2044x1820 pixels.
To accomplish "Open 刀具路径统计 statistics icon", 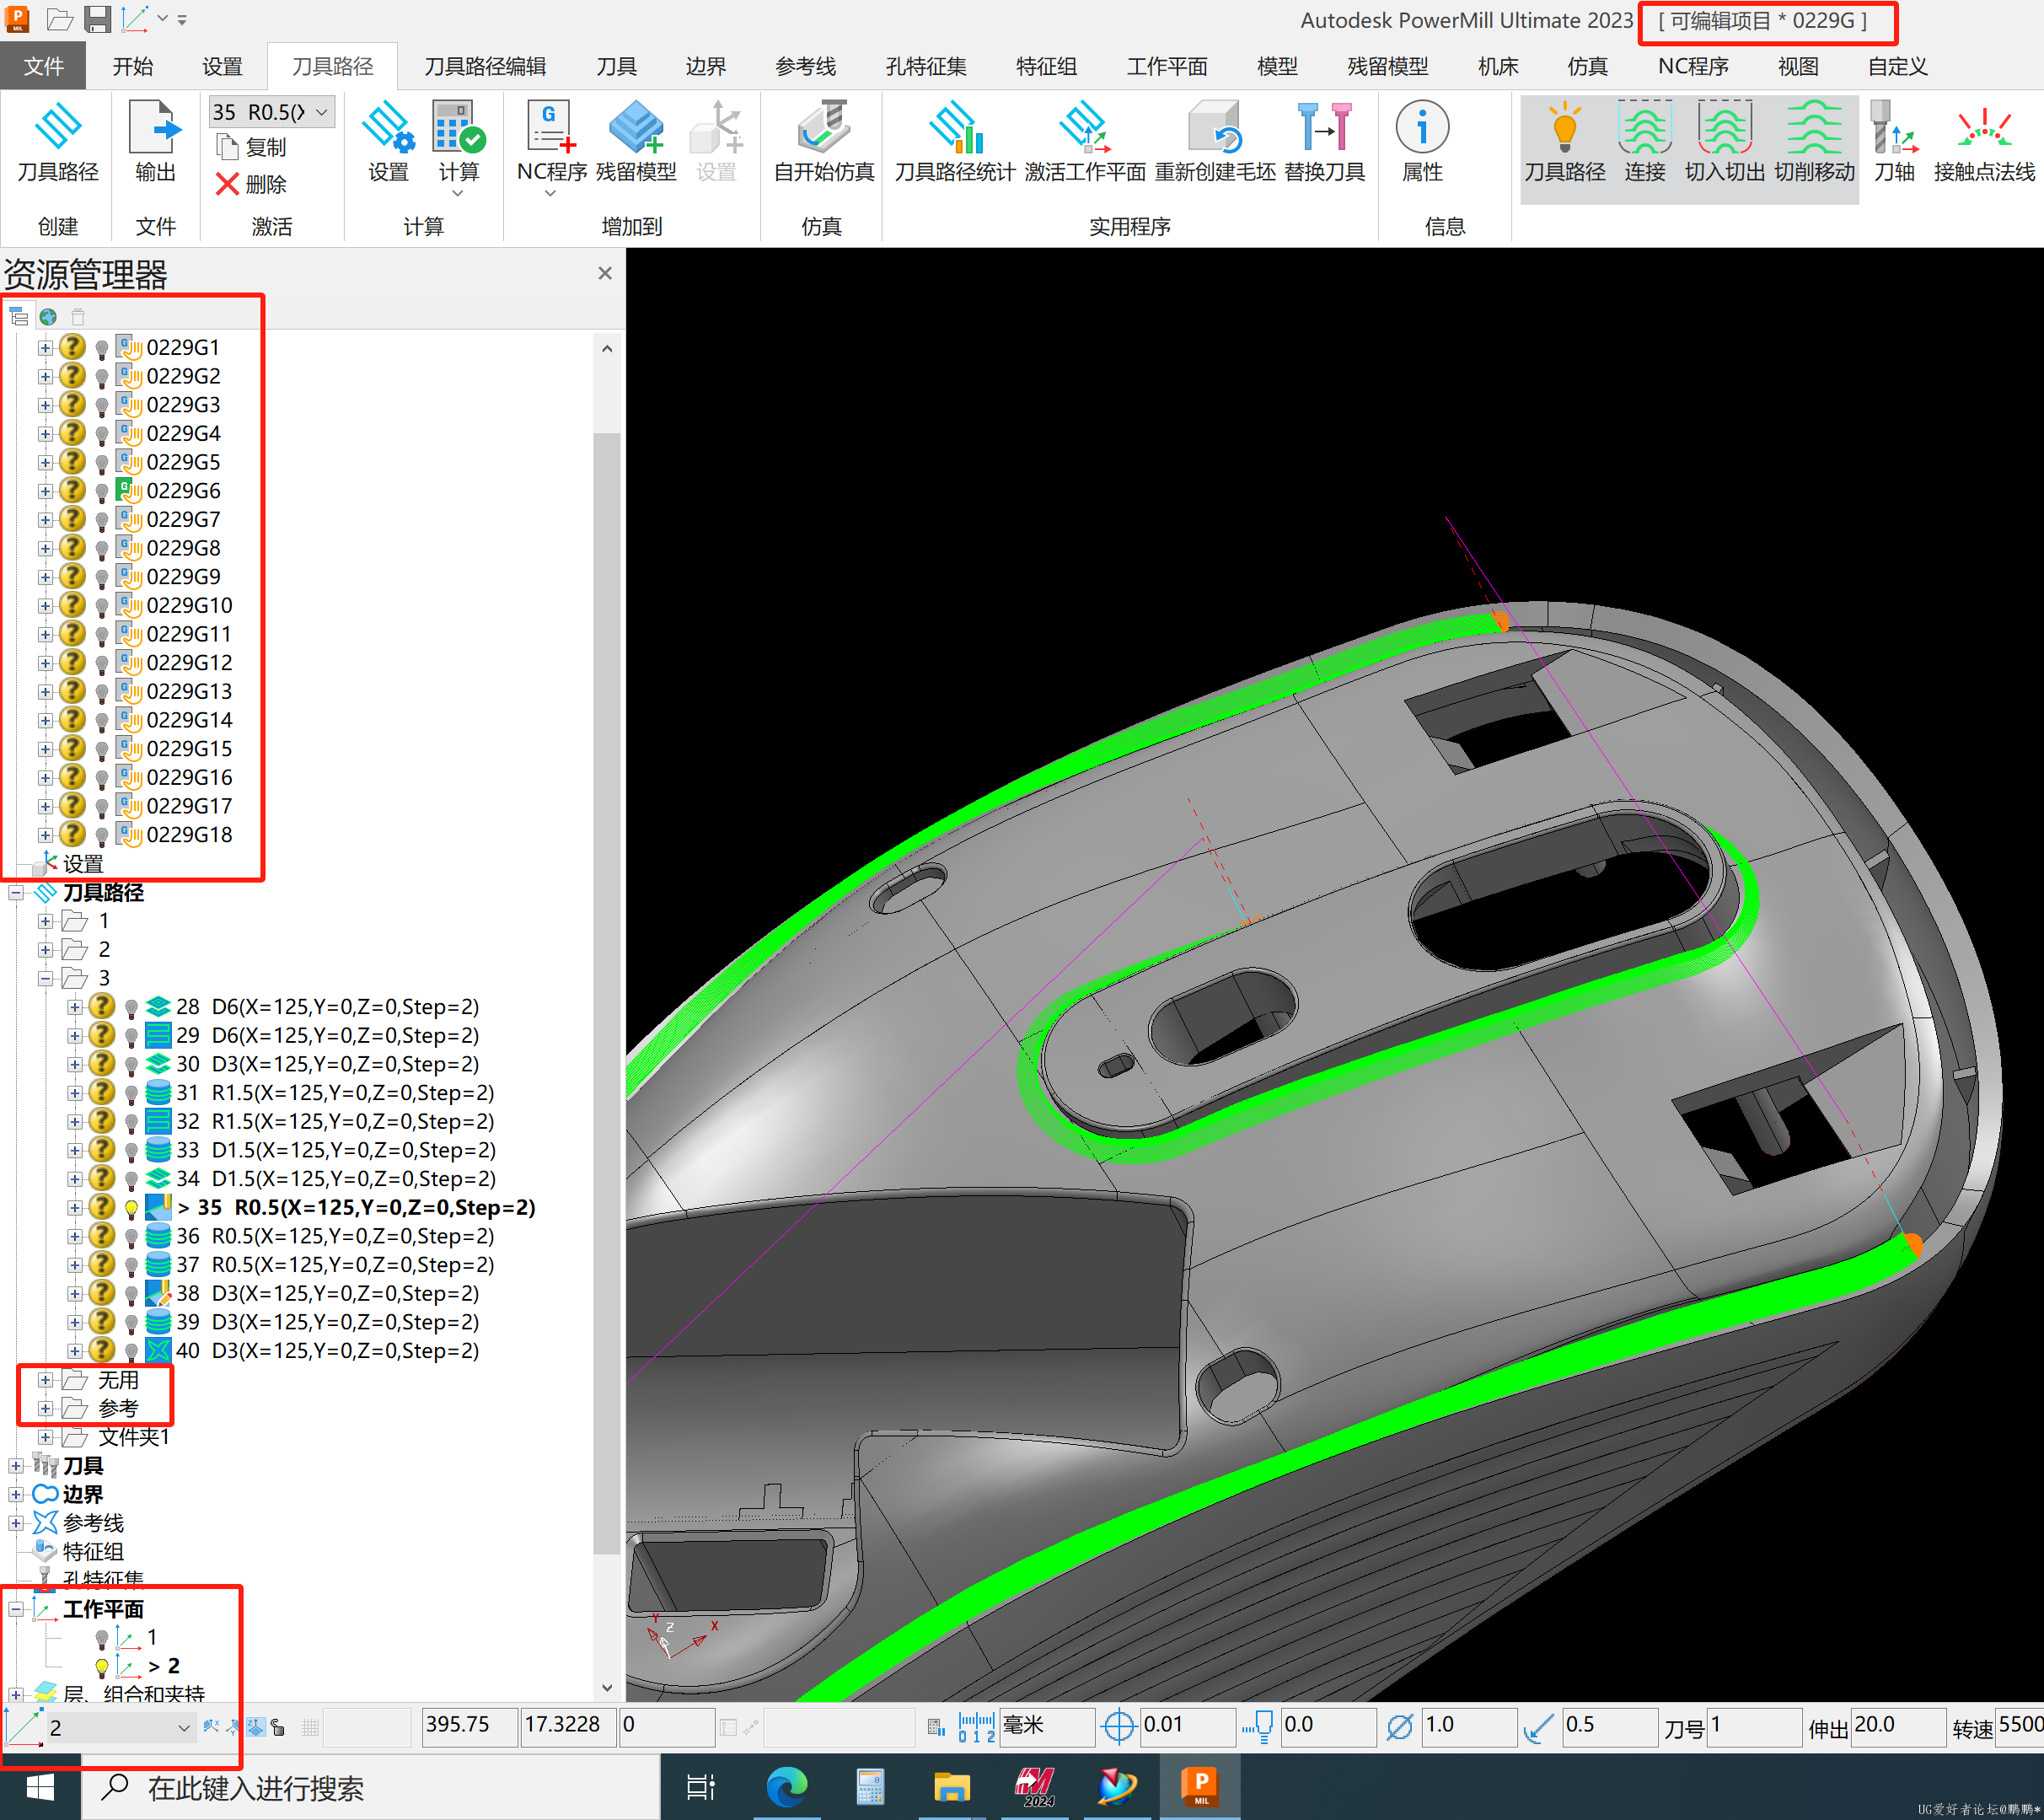I will coord(954,128).
